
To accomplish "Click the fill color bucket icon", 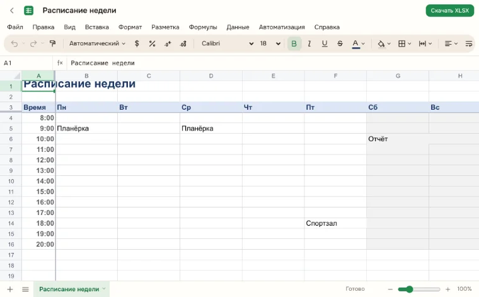I will [x=381, y=44].
